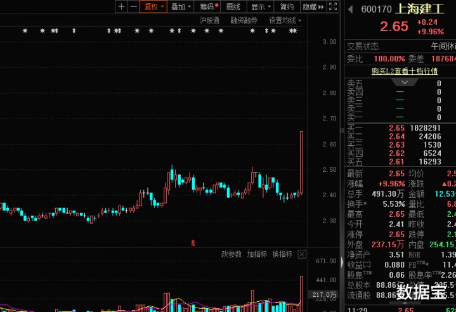Screen dimensions: 456x312
Task: Toggle fullscreen chart icon
Action: coord(333,7)
